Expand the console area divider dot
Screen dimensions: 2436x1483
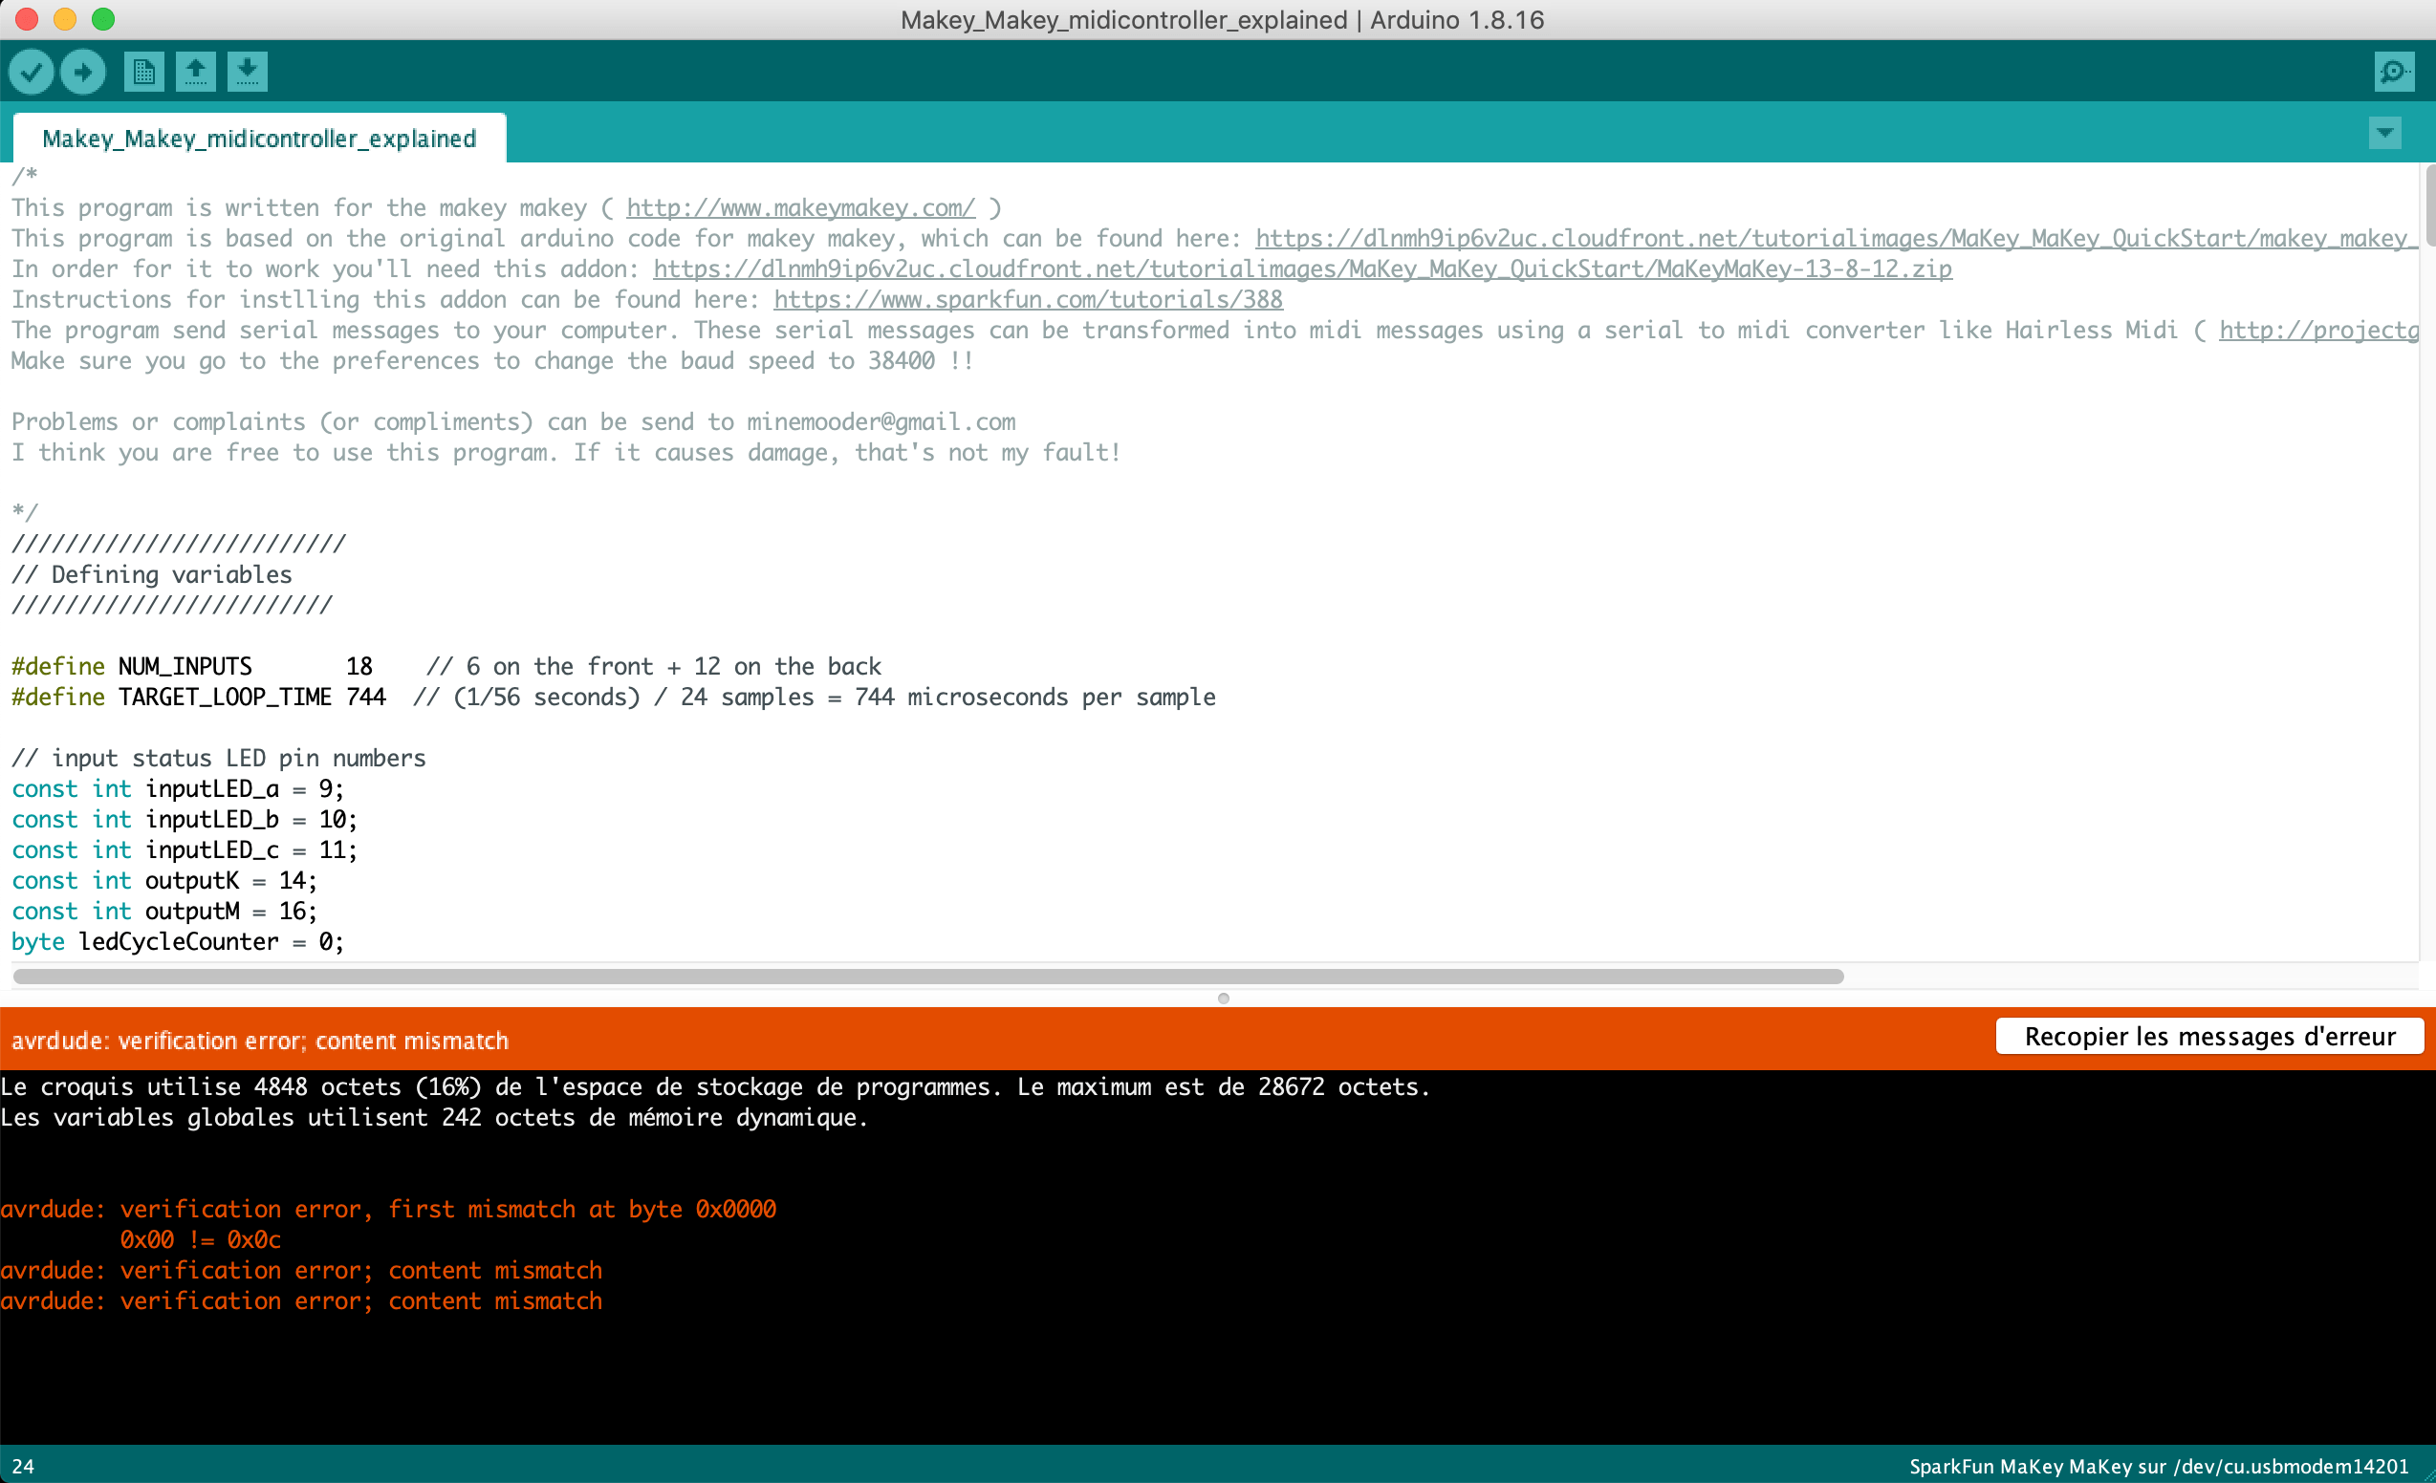click(x=1223, y=998)
